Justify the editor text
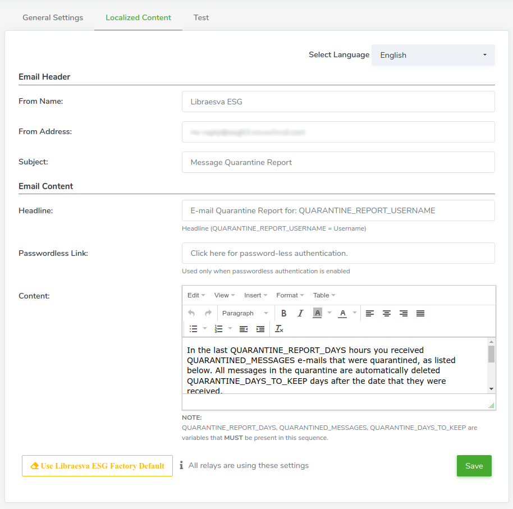The height and width of the screenshot is (509, 513). tap(420, 313)
